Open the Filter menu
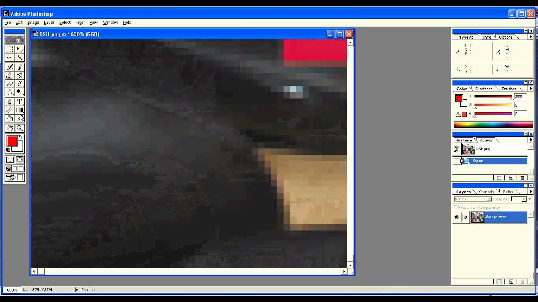This screenshot has width=538, height=302. (x=80, y=23)
